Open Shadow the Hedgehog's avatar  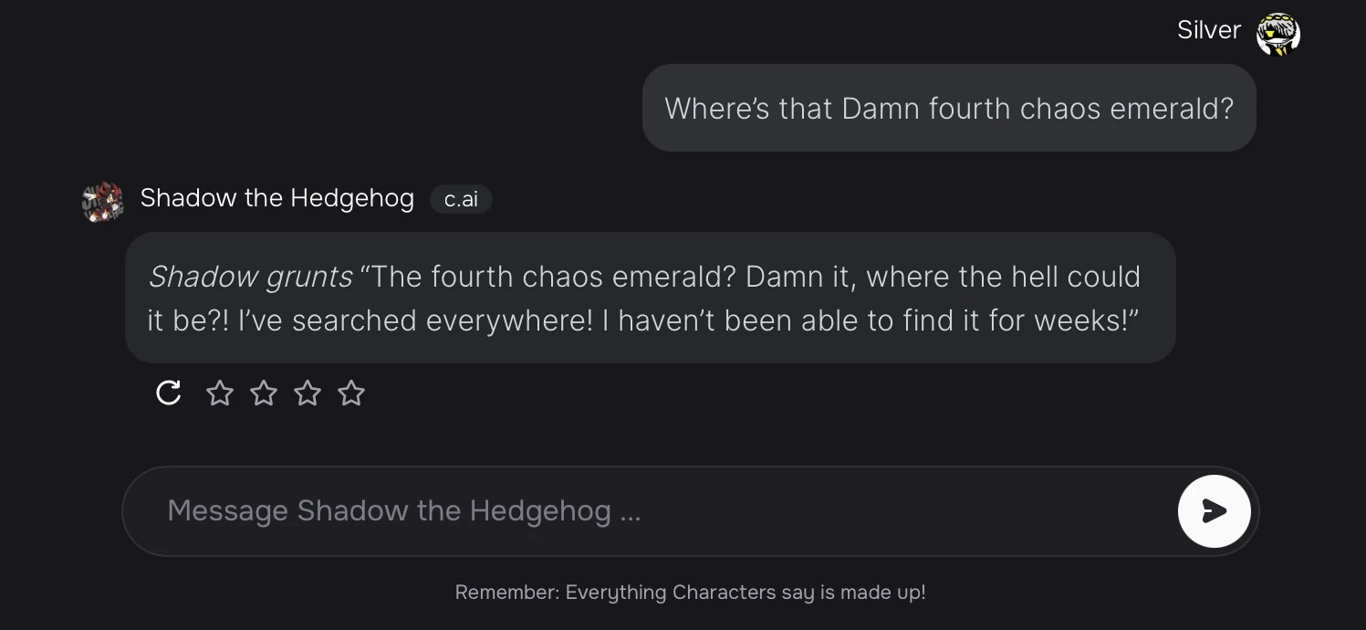102,200
